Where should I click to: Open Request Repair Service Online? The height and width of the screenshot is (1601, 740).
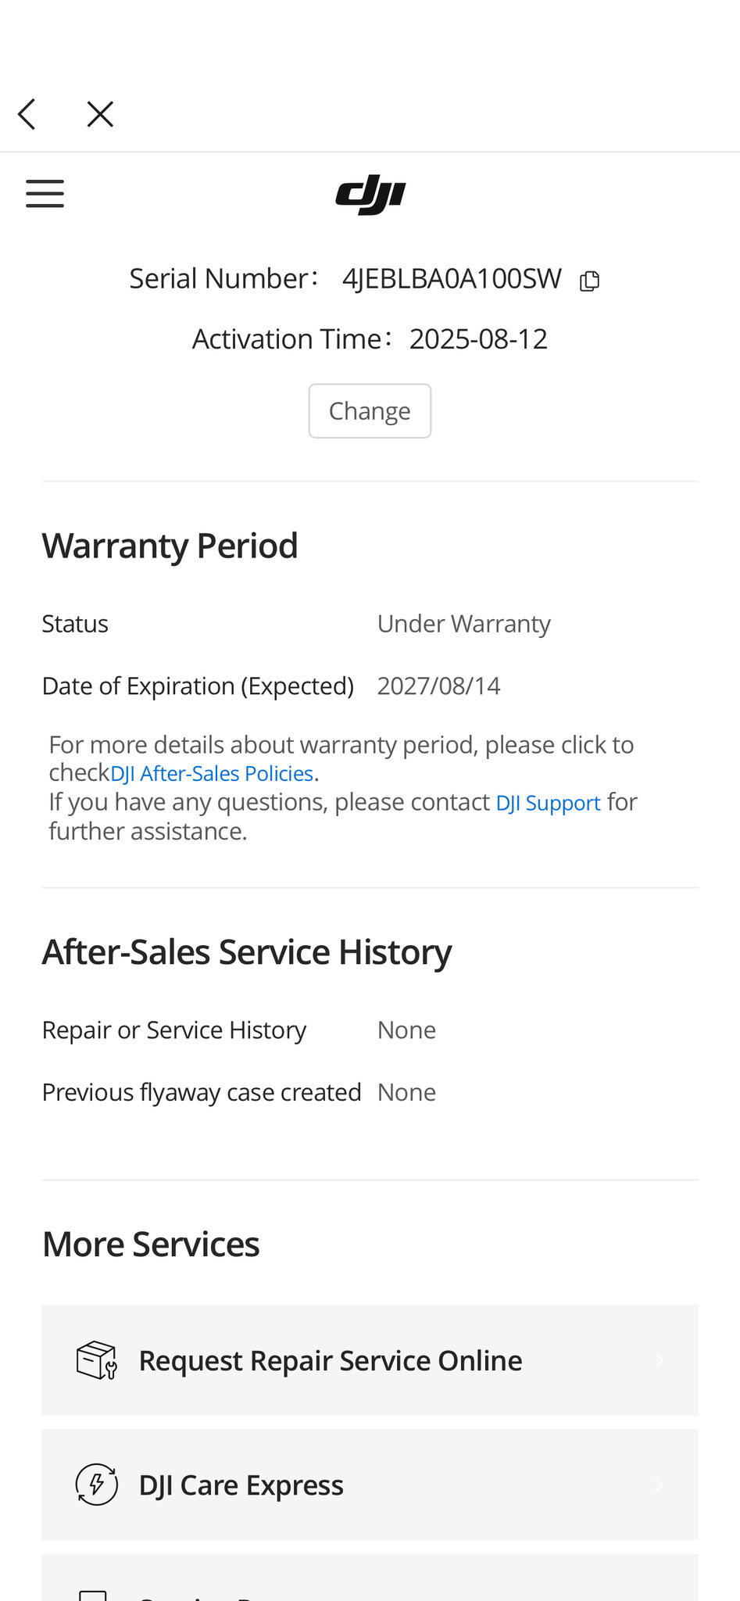(330, 1361)
